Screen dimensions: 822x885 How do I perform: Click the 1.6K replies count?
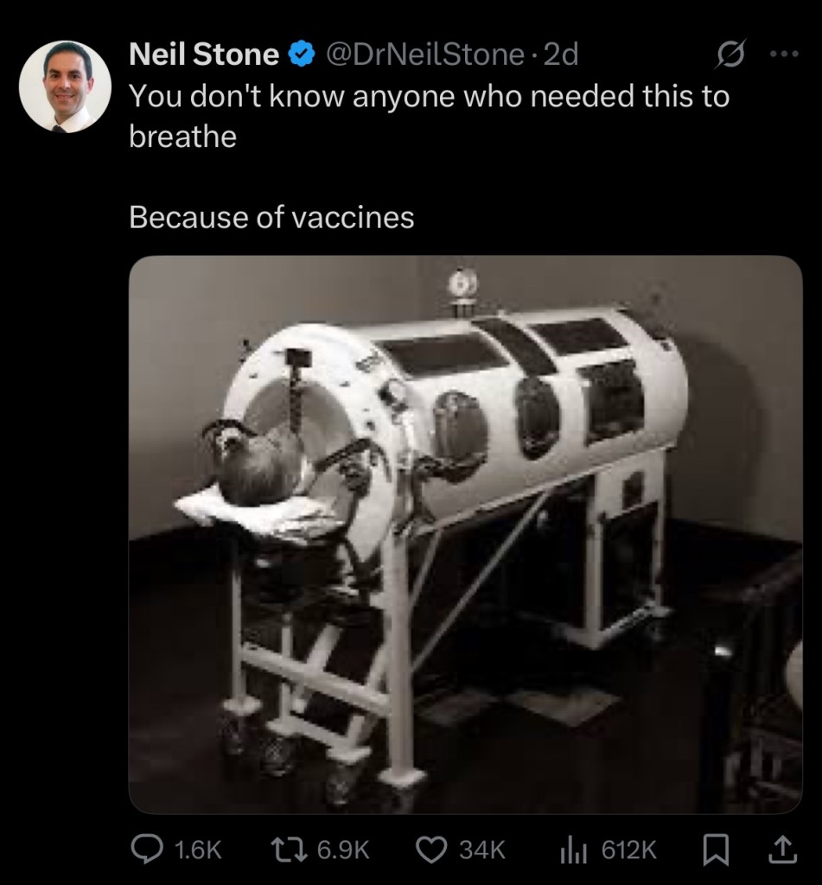tap(198, 851)
